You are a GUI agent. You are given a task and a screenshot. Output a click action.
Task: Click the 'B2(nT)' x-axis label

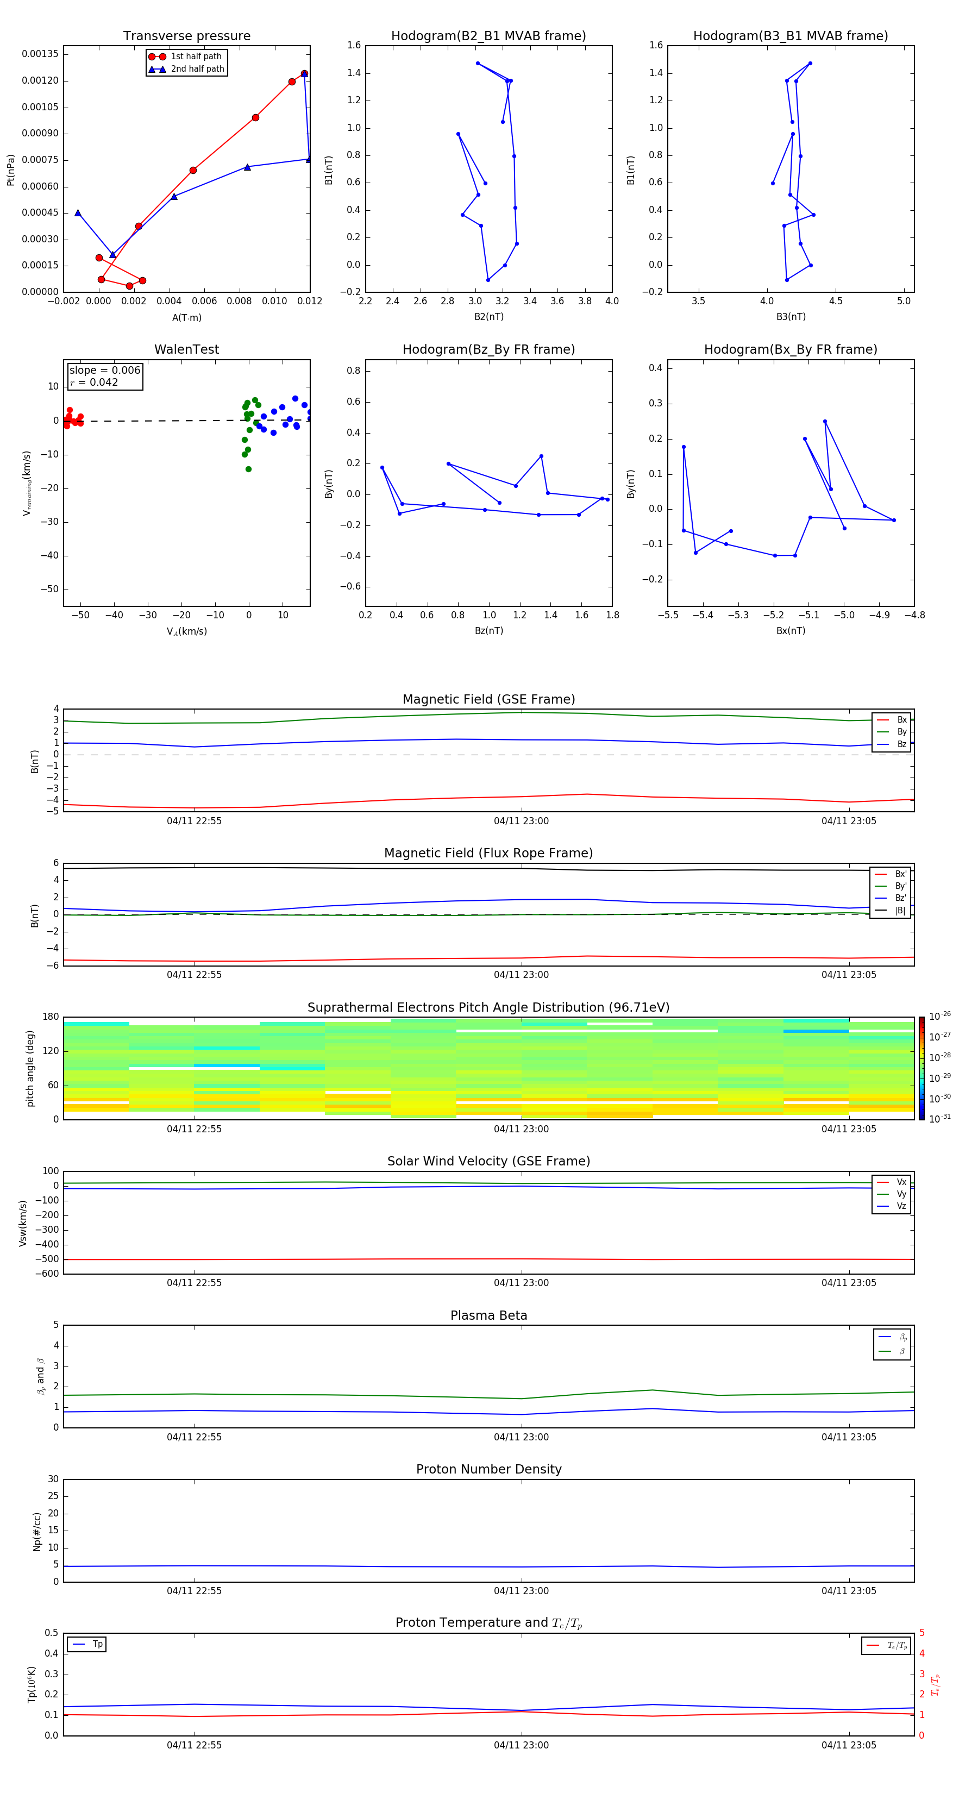(x=488, y=317)
